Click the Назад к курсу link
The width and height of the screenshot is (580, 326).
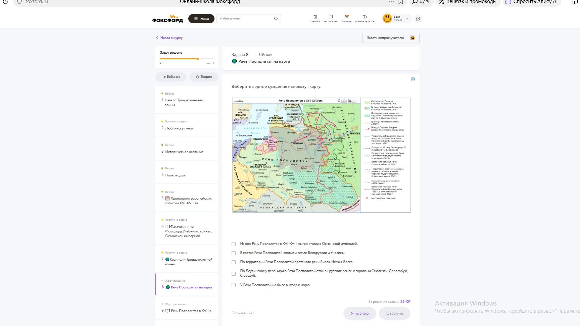pyautogui.click(x=169, y=38)
